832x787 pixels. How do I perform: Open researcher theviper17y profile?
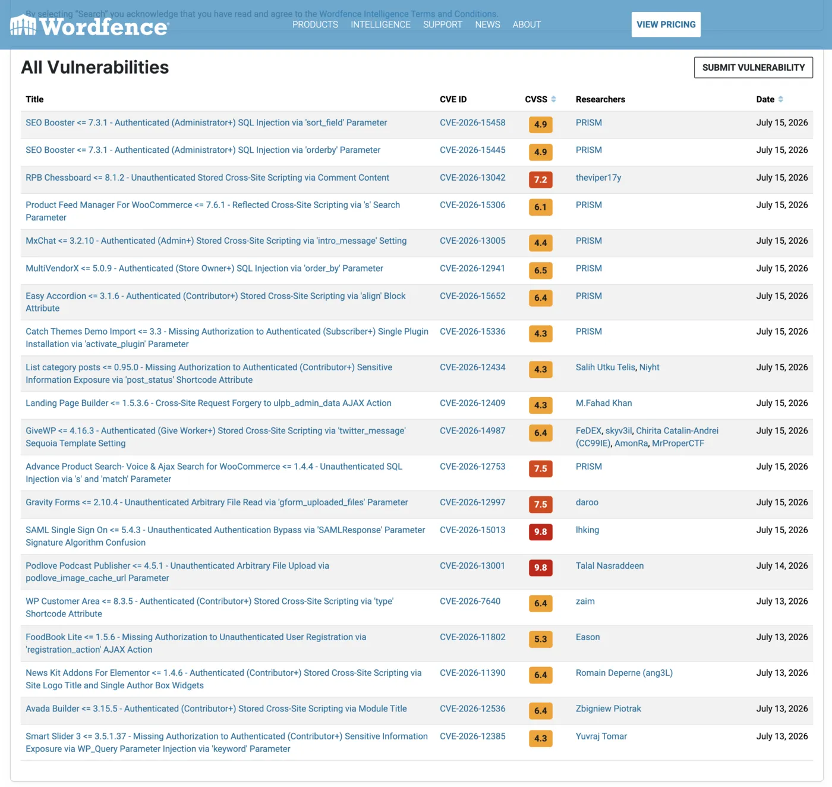coord(598,177)
